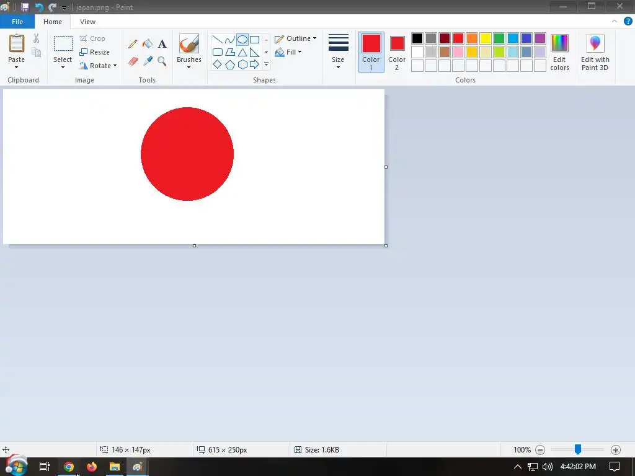
Task: Select the Eraser tool
Action: (133, 61)
